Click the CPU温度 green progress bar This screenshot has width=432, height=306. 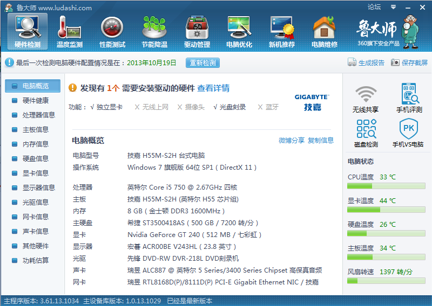tap(386, 186)
